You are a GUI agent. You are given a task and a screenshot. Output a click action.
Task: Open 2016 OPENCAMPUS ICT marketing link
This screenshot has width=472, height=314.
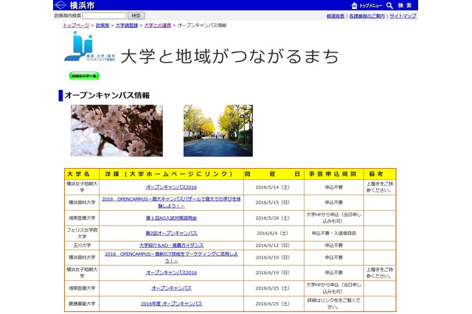[x=171, y=257]
